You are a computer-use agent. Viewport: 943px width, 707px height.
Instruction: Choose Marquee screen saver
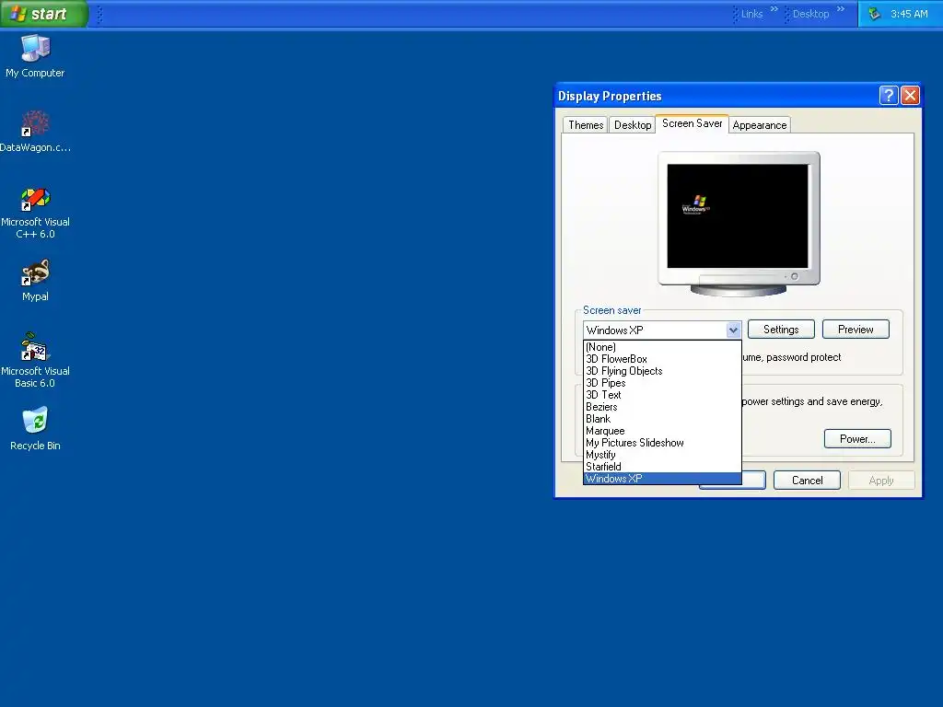(662, 431)
